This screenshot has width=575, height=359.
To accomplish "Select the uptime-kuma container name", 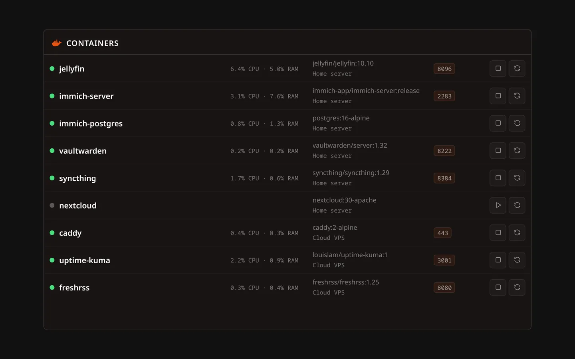I will [x=85, y=260].
